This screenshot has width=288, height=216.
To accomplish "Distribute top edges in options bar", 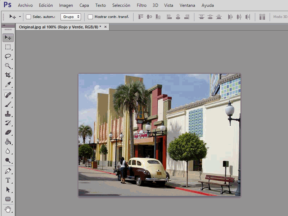I will pyautogui.click(x=202, y=17).
